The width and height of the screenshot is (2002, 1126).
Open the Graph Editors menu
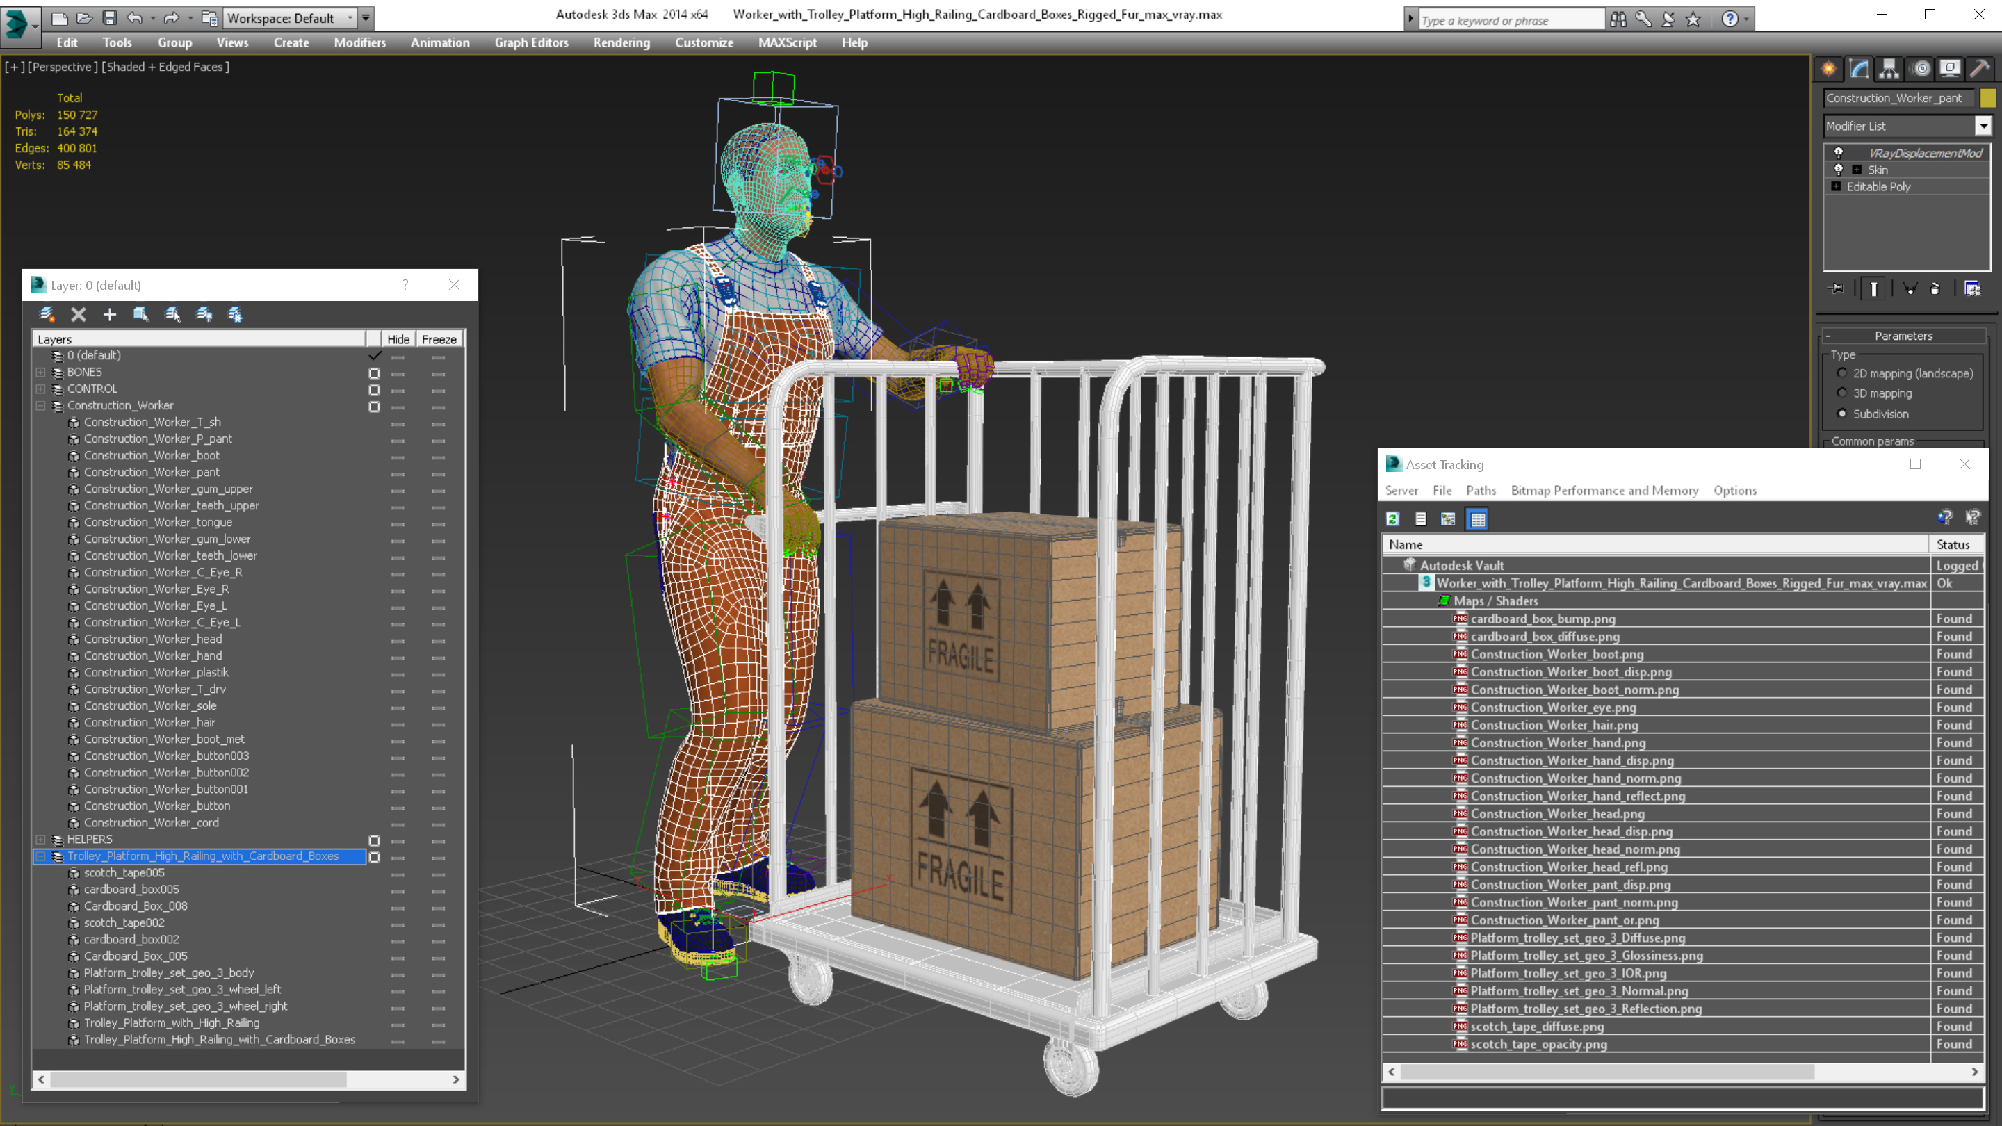[x=532, y=42]
